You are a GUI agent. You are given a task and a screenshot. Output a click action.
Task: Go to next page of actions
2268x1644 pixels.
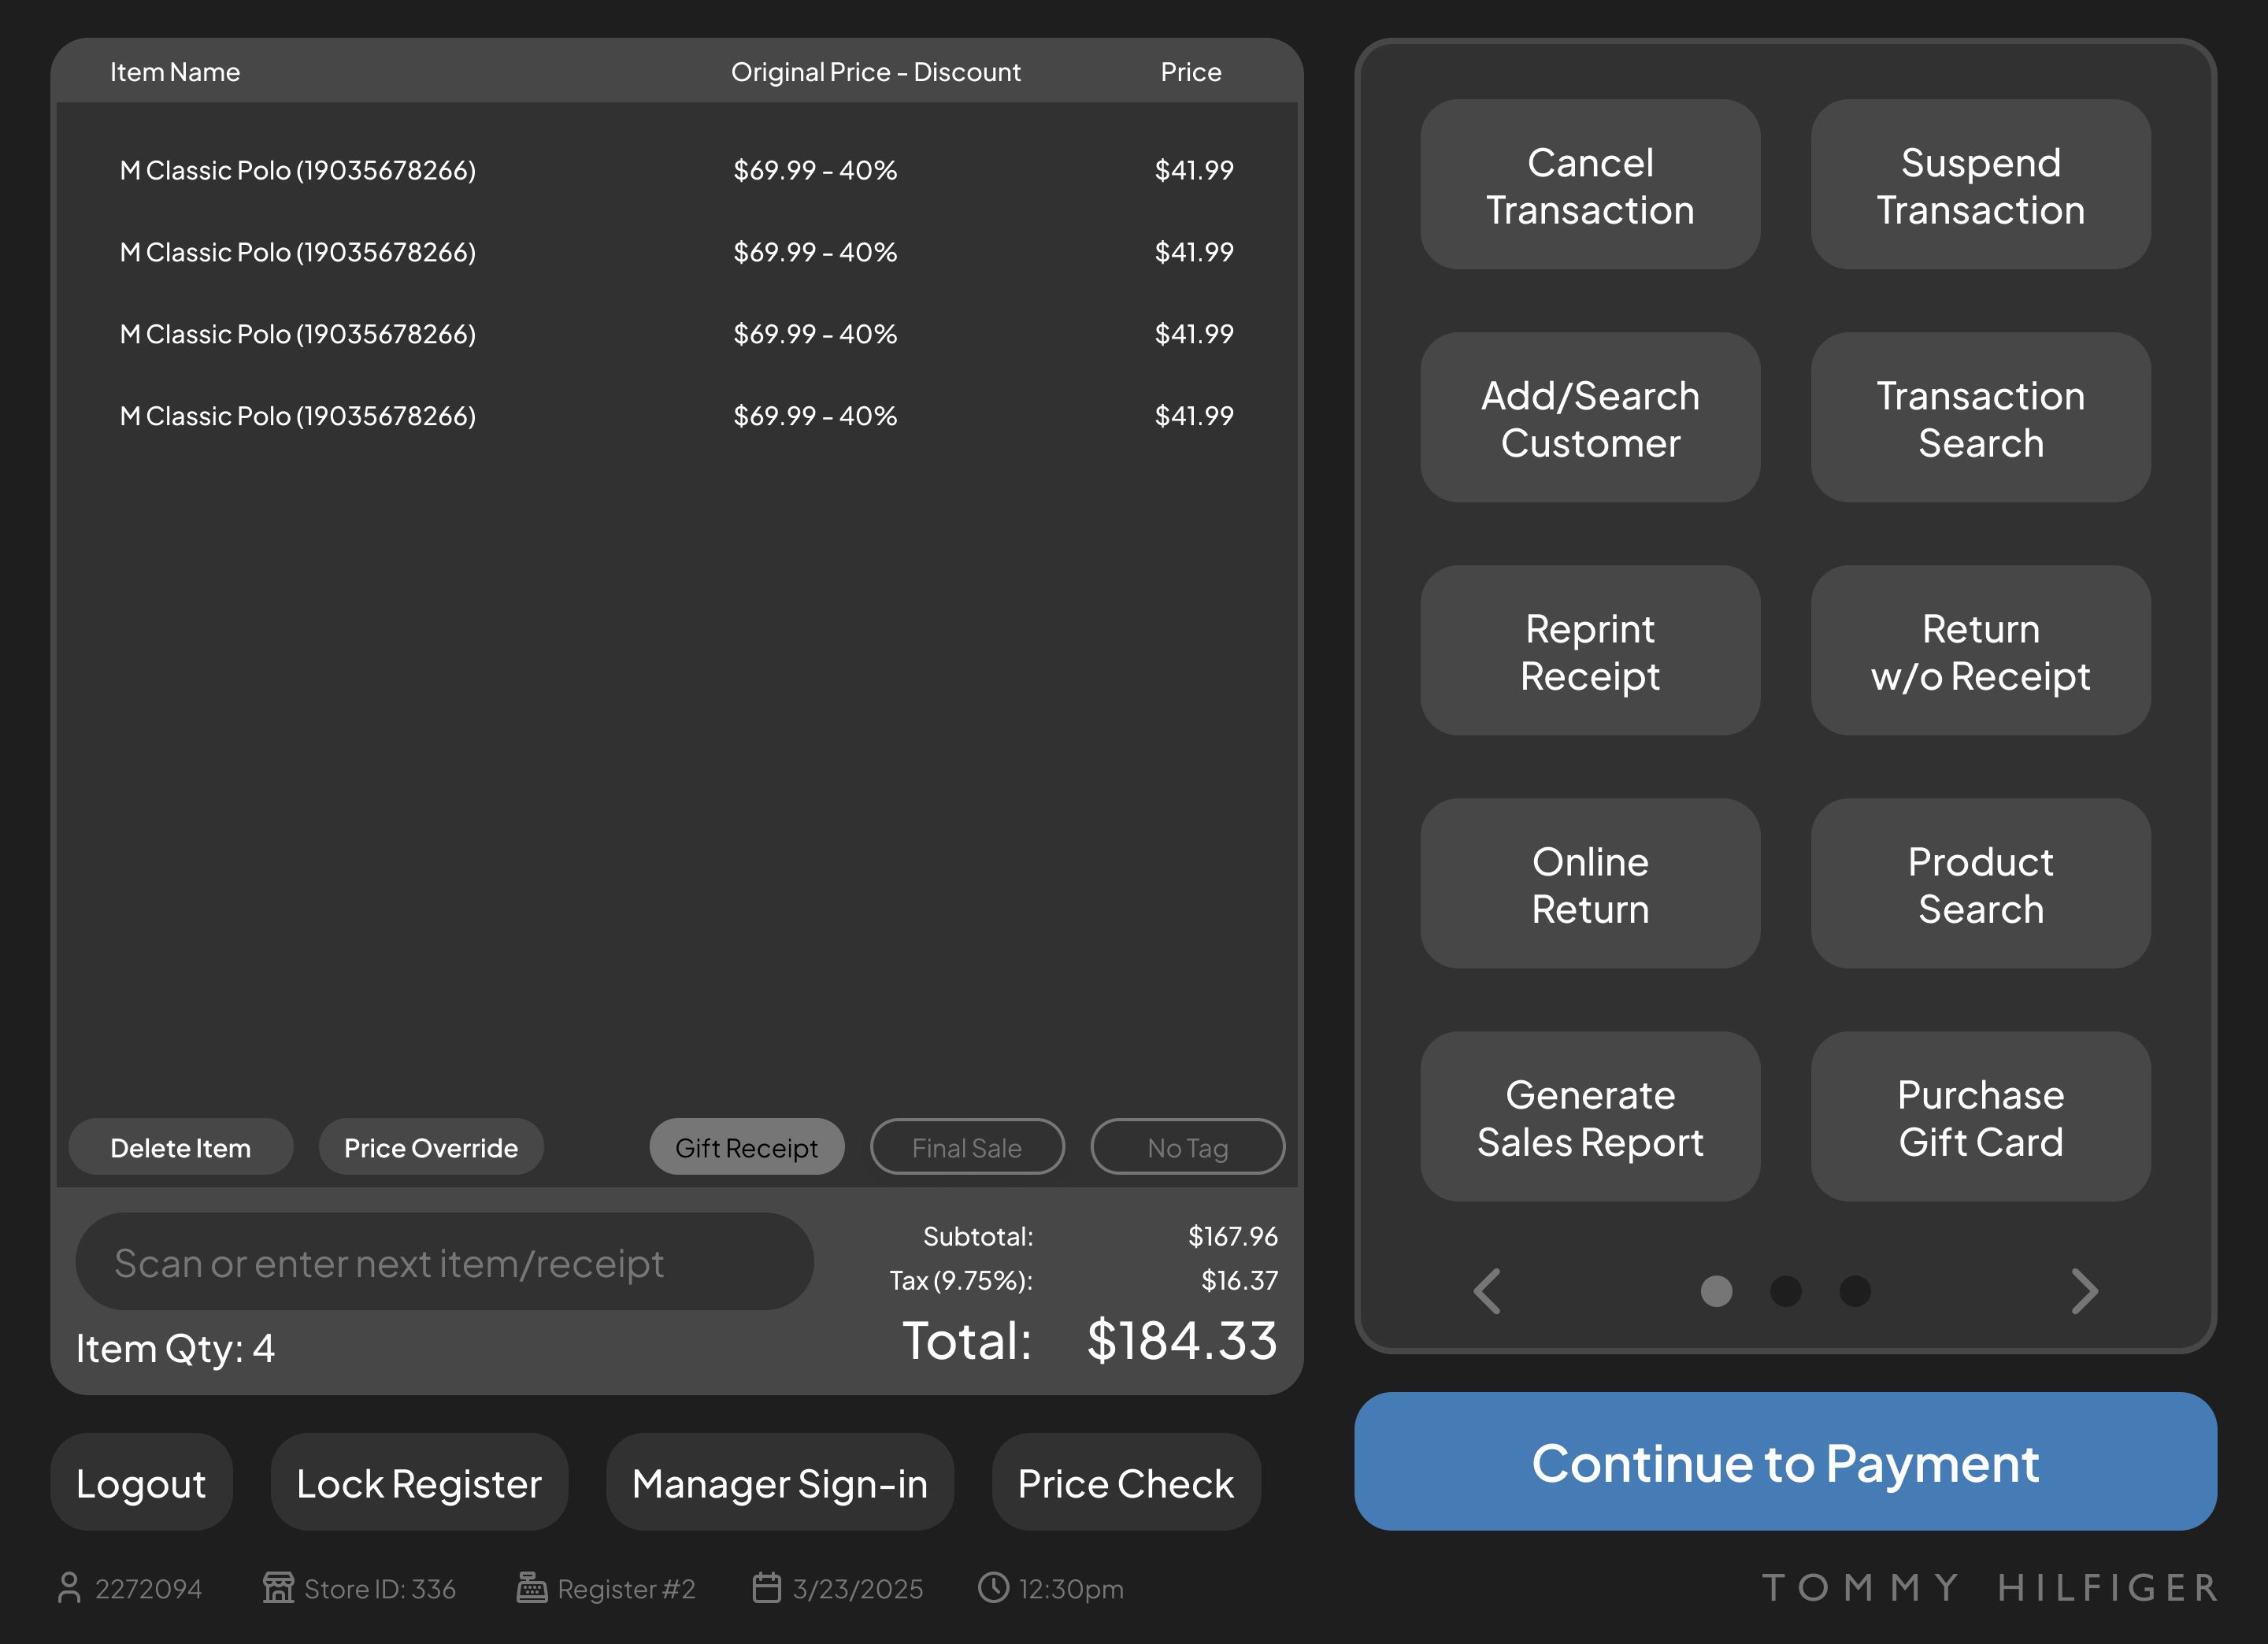[x=2084, y=1291]
